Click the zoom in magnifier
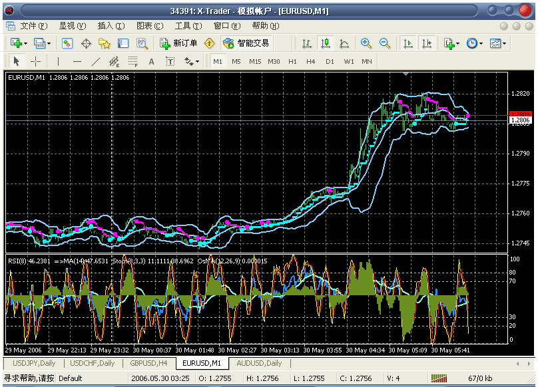This screenshot has width=538, height=387. [366, 43]
